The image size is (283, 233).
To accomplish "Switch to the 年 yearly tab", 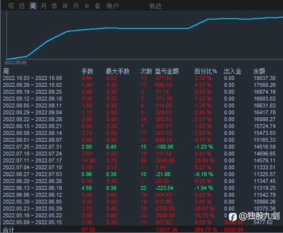I will 65,6.
